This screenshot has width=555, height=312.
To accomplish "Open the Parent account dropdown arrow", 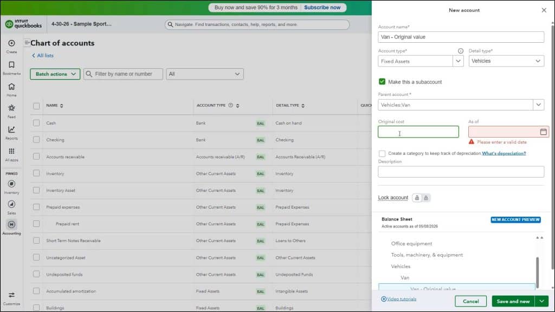I will pos(538,105).
